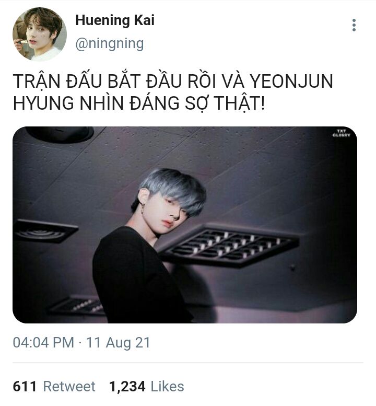The height and width of the screenshot is (406, 376).
Task: Open Huening Kai's profile picture
Action: (x=40, y=34)
